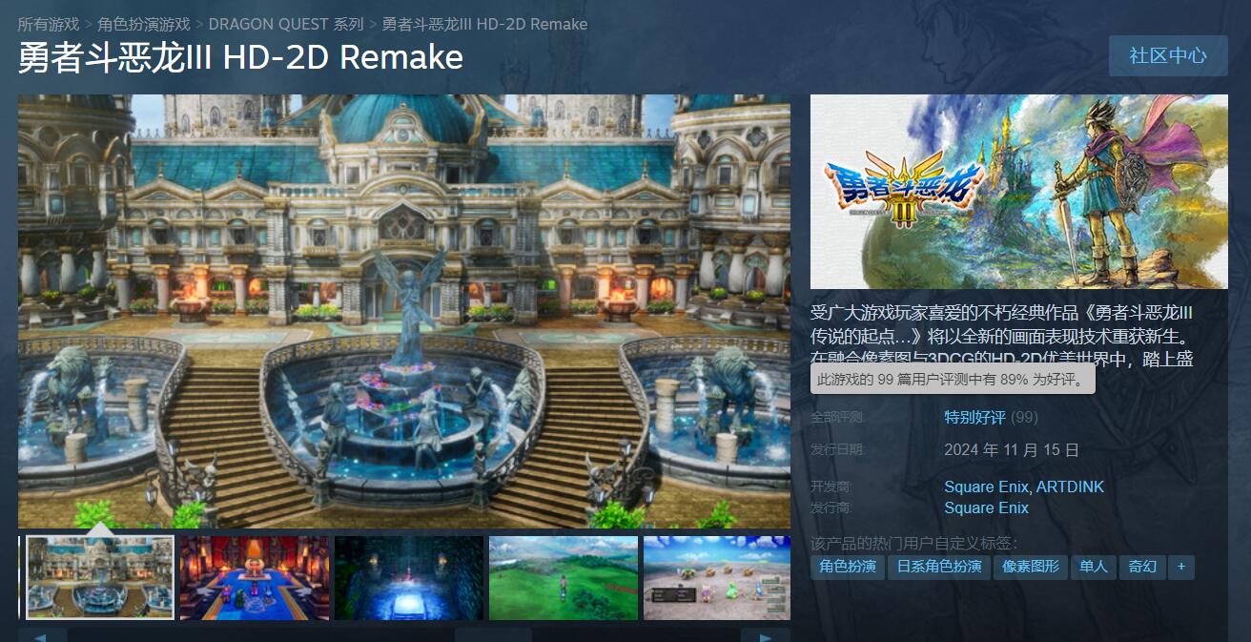
Task: Open the 特别好评 reviews link
Action: click(x=974, y=417)
